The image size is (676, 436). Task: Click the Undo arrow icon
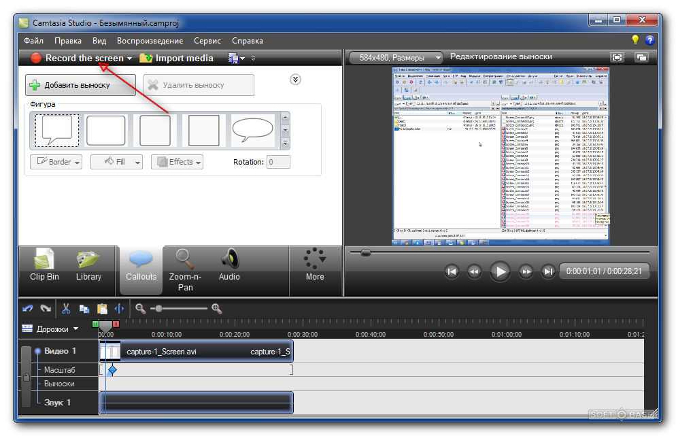pyautogui.click(x=28, y=308)
